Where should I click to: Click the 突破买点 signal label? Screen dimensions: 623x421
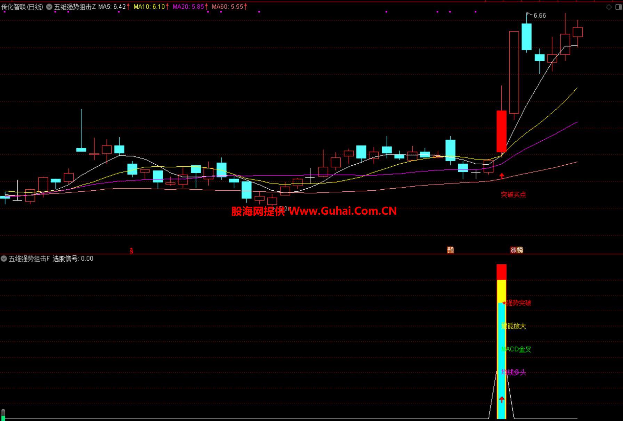coord(513,195)
